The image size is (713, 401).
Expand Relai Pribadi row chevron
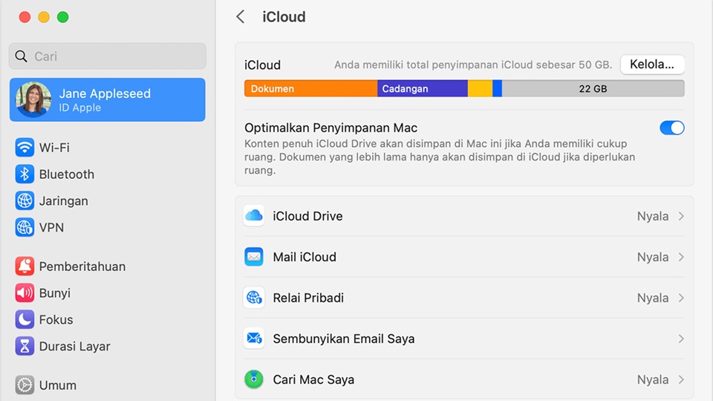(x=681, y=298)
